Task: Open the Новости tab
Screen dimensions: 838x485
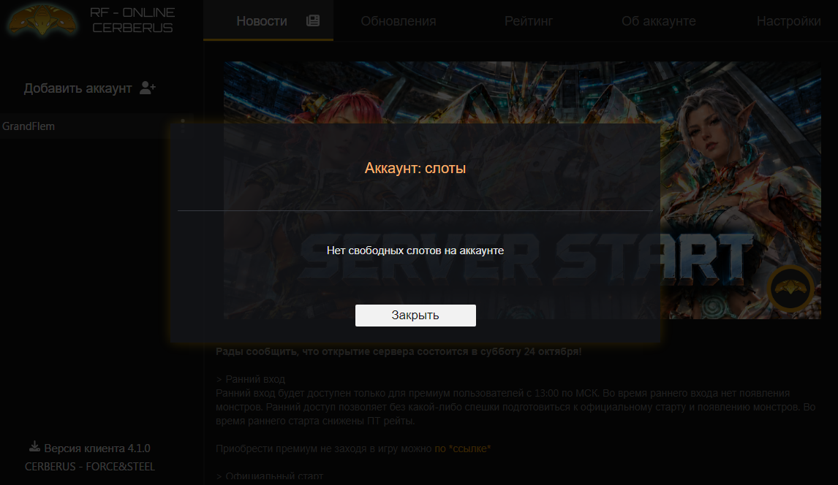Action: [268, 20]
